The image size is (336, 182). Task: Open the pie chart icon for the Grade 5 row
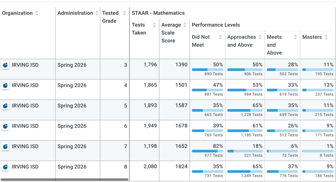tap(5, 106)
